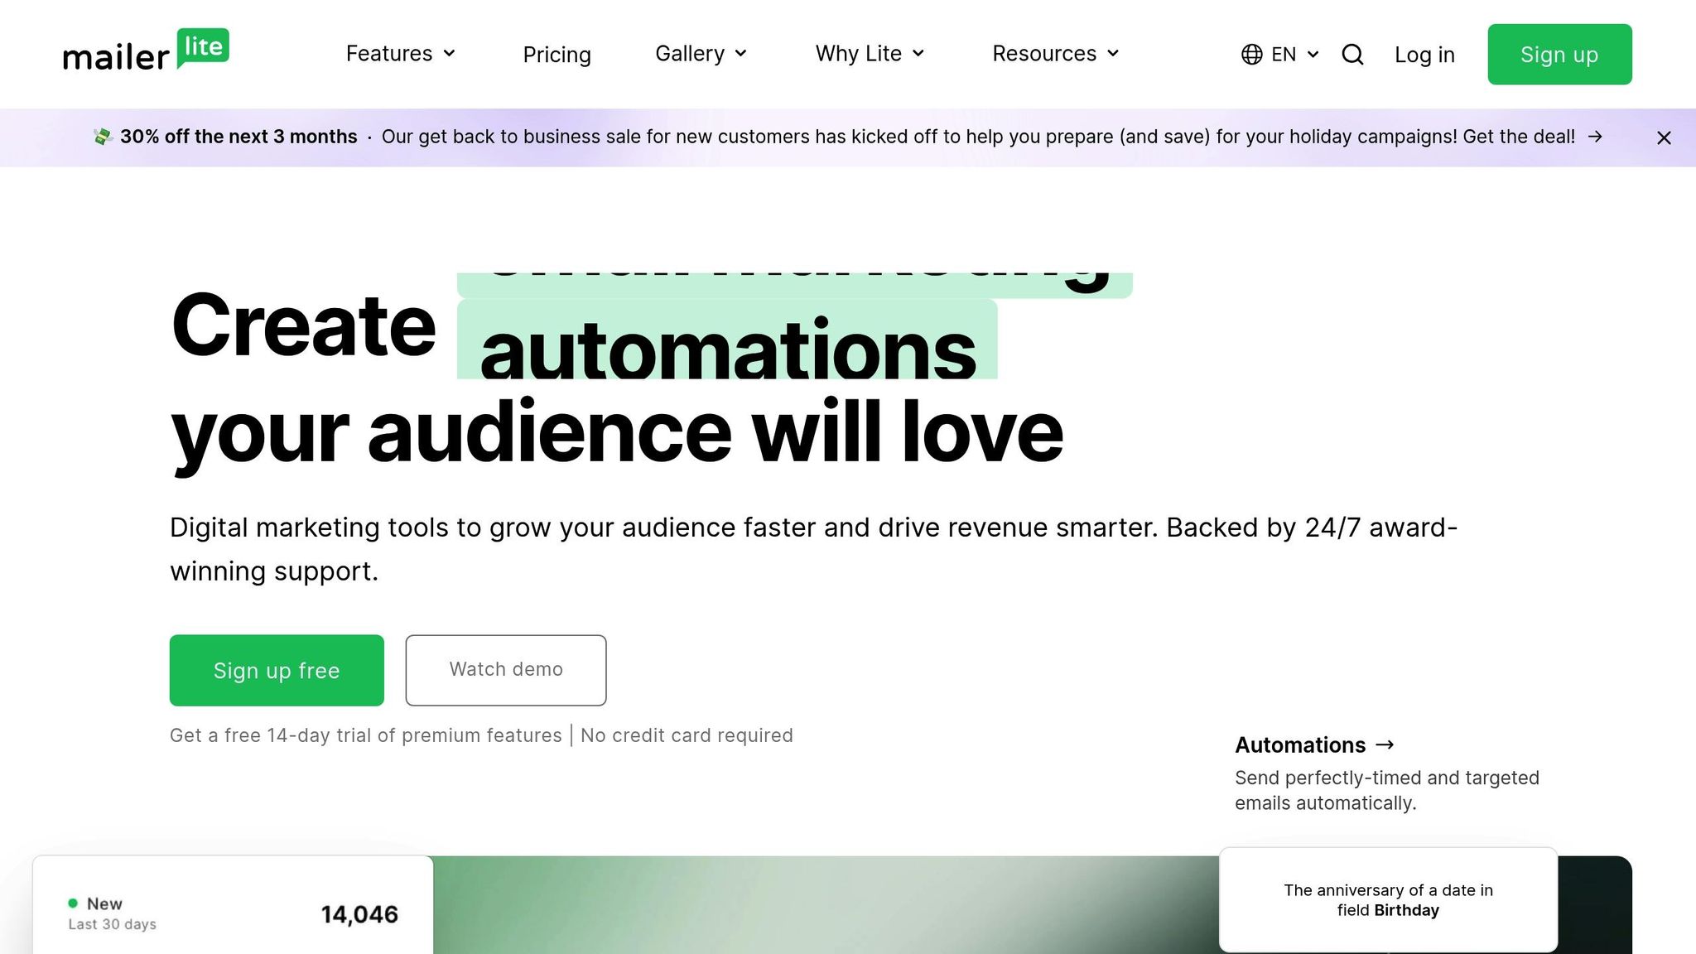Expand the Features dropdown menu
The image size is (1696, 954).
401,54
